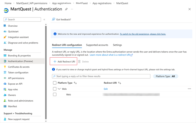Screen dimensions: 196x123
Task: Open Expose an API menu item
Action: pyautogui.click(x=15, y=84)
